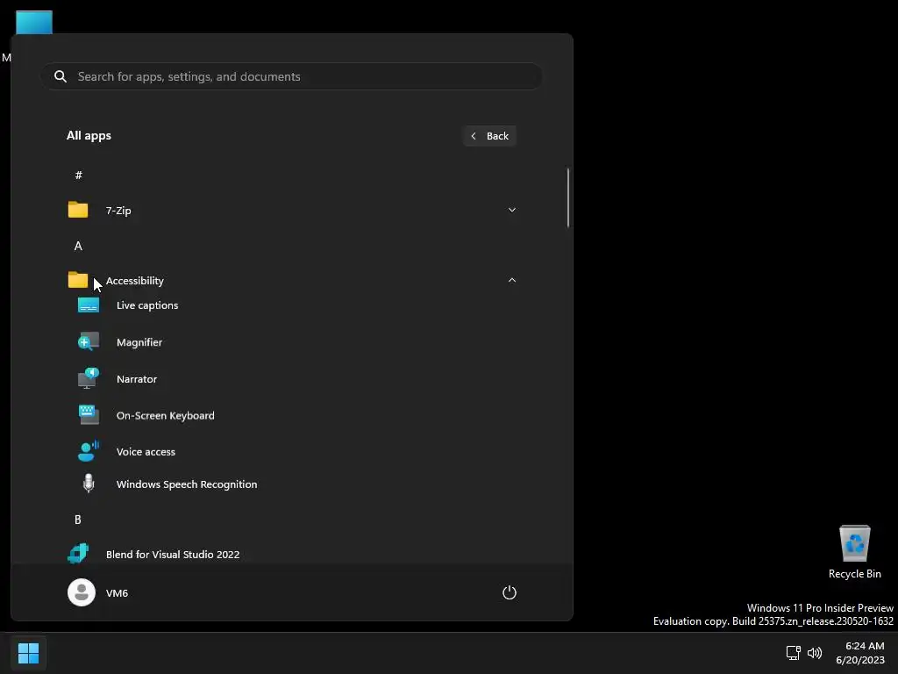Click the Magnifier label
898x674 pixels.
click(139, 342)
